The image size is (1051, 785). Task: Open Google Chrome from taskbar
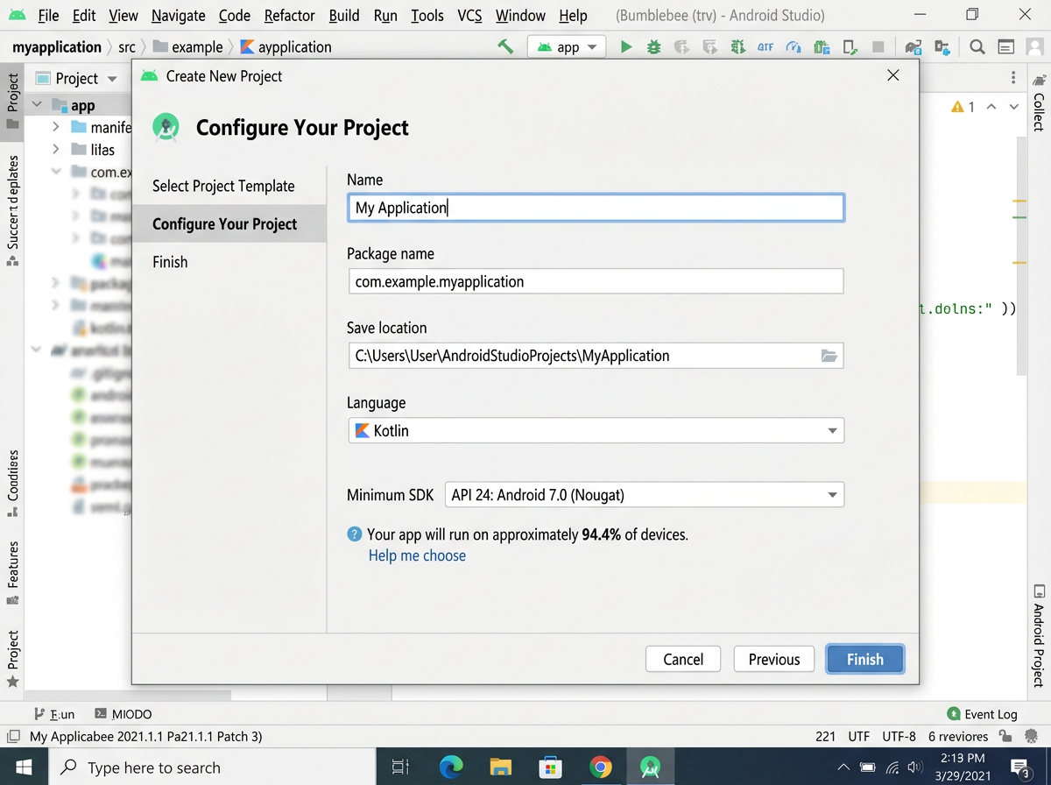600,767
